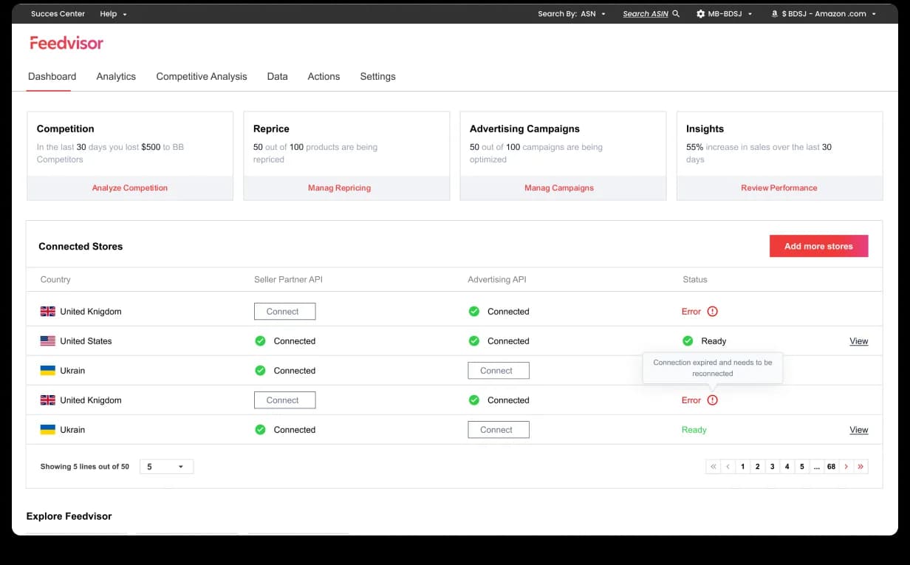Viewport: 910px width, 565px height.
Task: Click the error icon below the tooltip
Action: [712, 400]
